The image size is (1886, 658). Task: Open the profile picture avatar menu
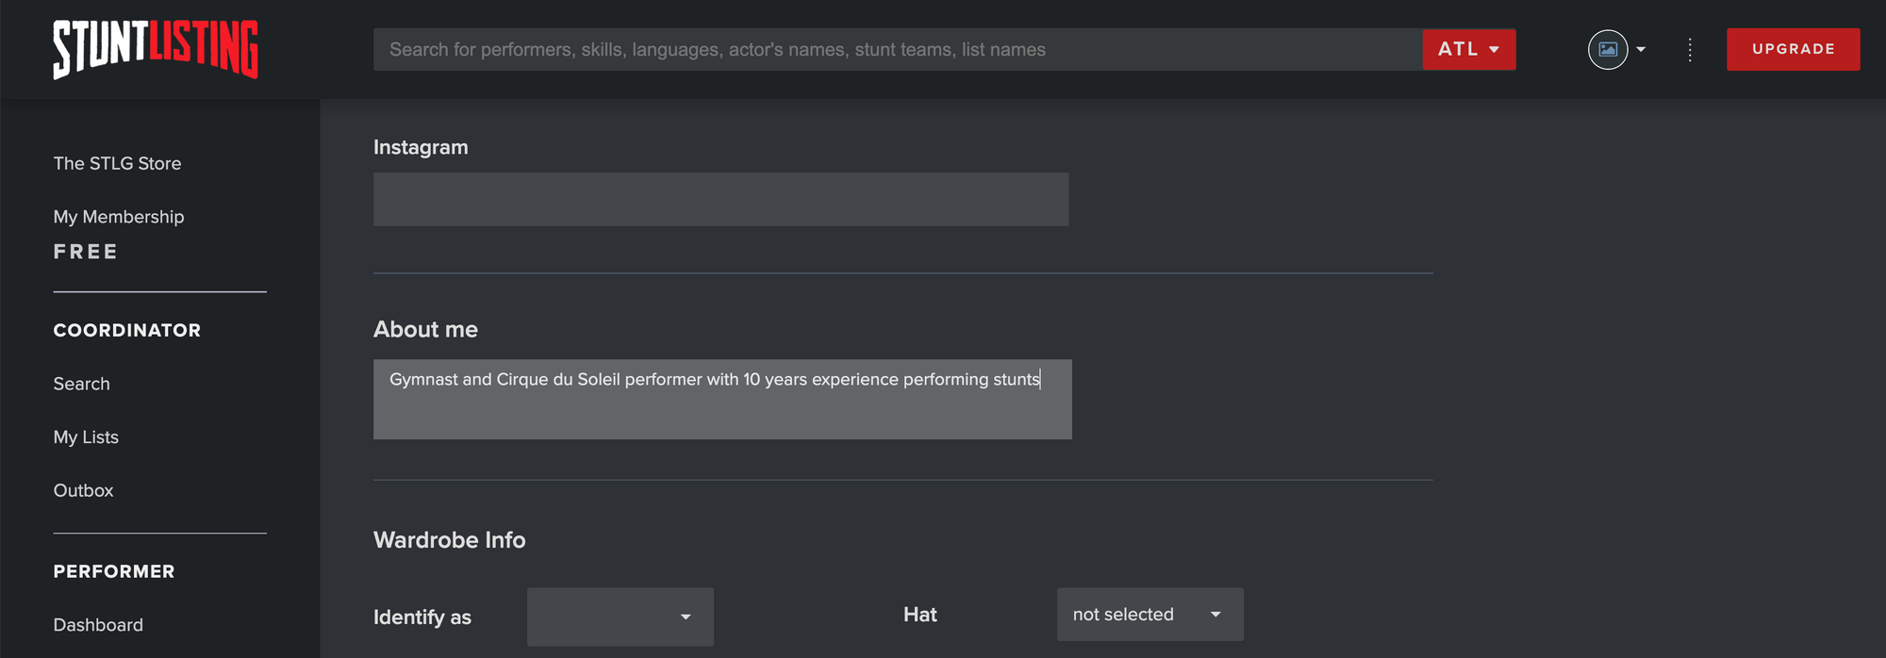click(x=1608, y=49)
